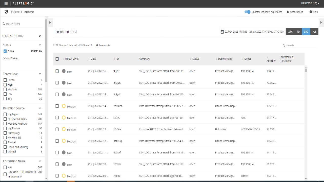Refresh the incident list

pos(54,45)
